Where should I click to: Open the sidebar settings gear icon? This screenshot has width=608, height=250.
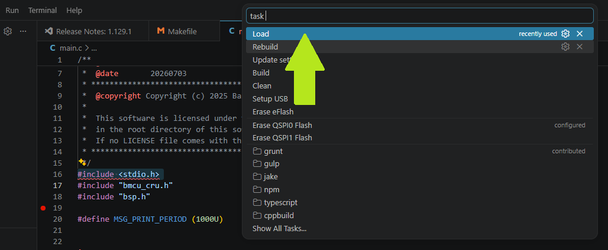(8, 31)
